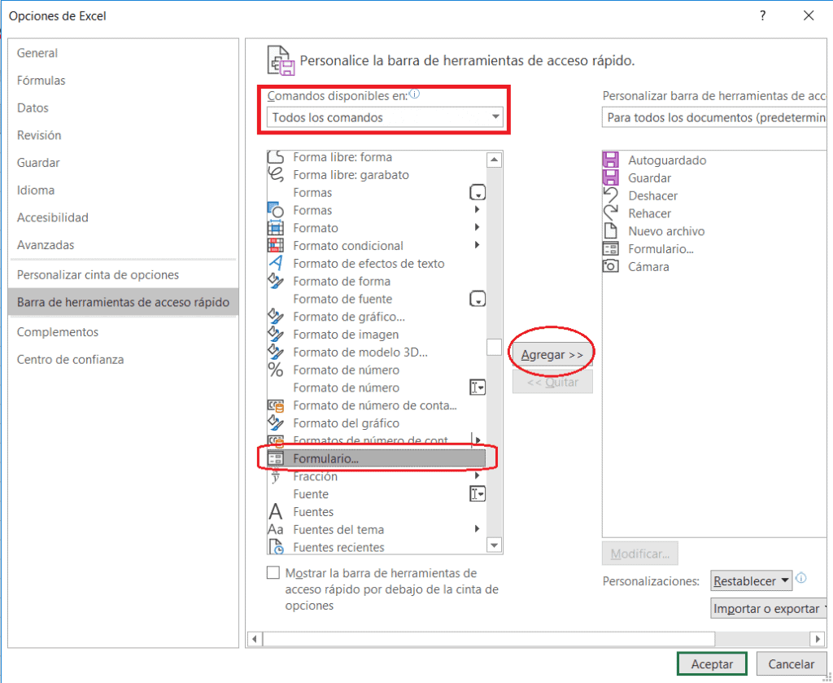The height and width of the screenshot is (683, 833).
Task: Click the Cámara icon in toolbar list
Action: coord(610,266)
